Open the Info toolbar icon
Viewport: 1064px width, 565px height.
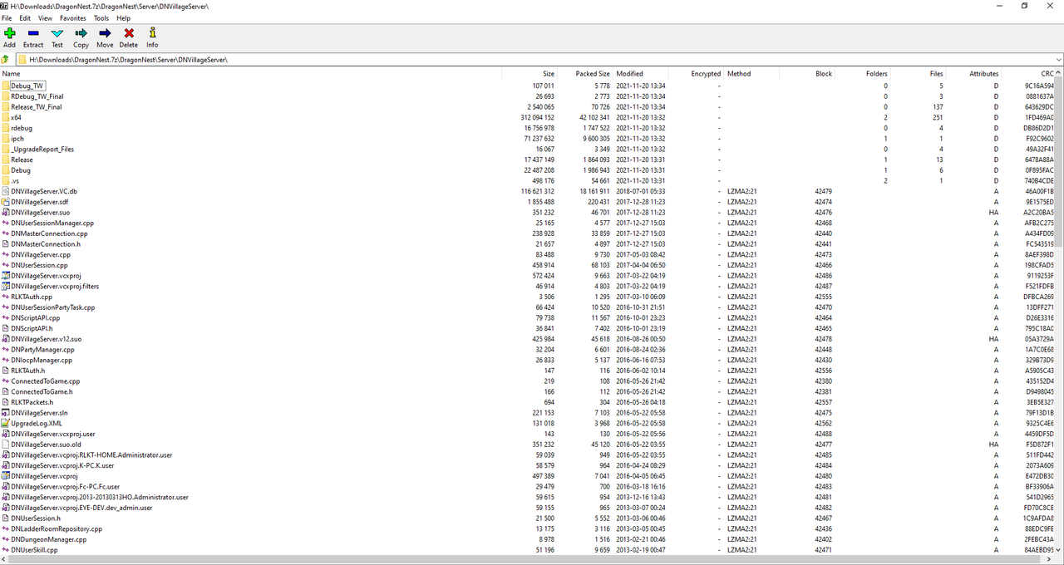coord(152,33)
